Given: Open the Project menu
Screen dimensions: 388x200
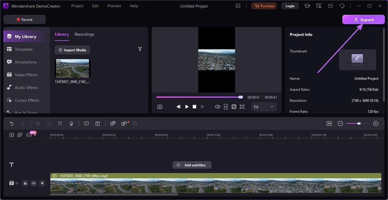Looking at the screenshot, I should [77, 6].
